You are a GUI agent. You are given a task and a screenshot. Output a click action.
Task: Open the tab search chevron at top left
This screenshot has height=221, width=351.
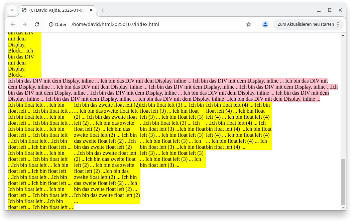12,10
